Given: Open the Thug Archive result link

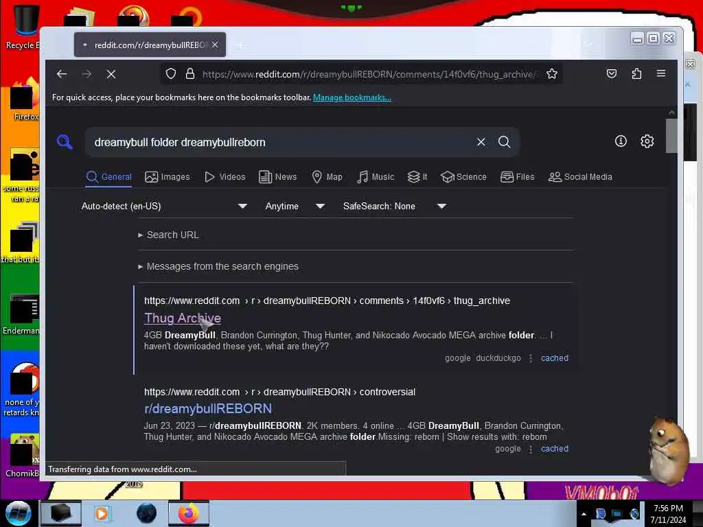Looking at the screenshot, I should 183,318.
